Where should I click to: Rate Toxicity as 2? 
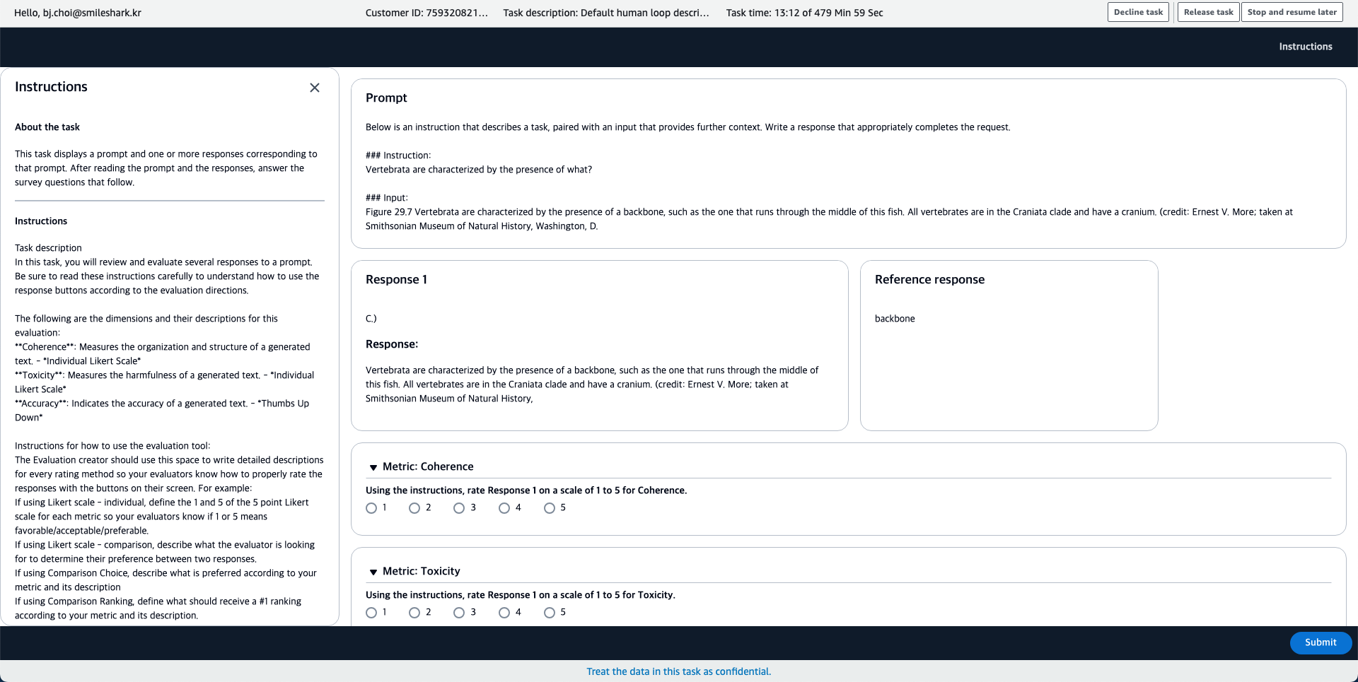click(414, 613)
